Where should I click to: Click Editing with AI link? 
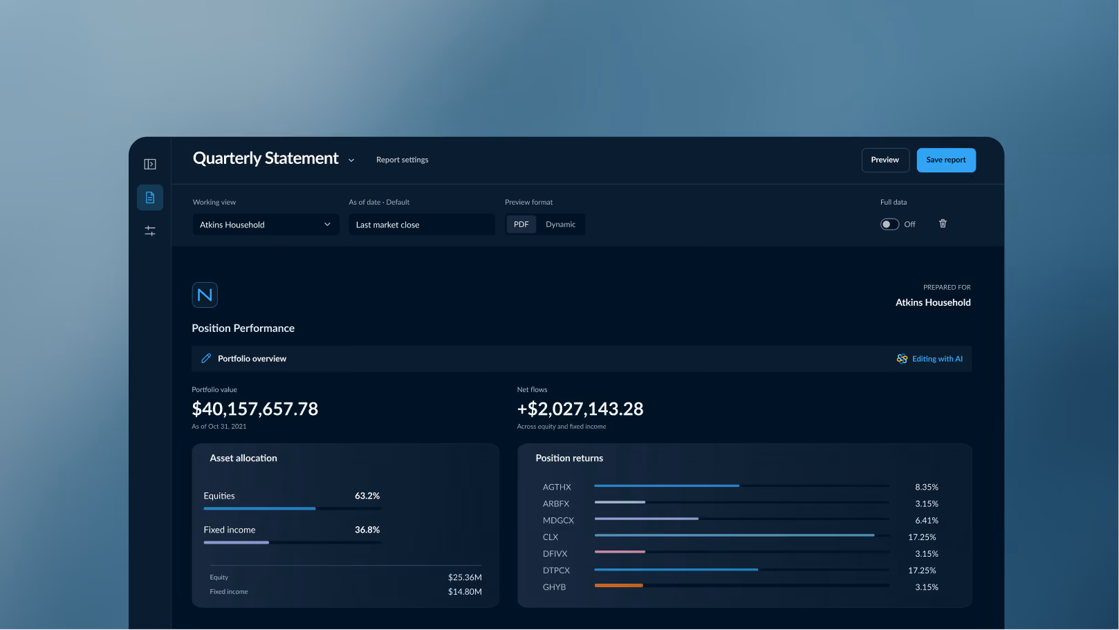(937, 359)
